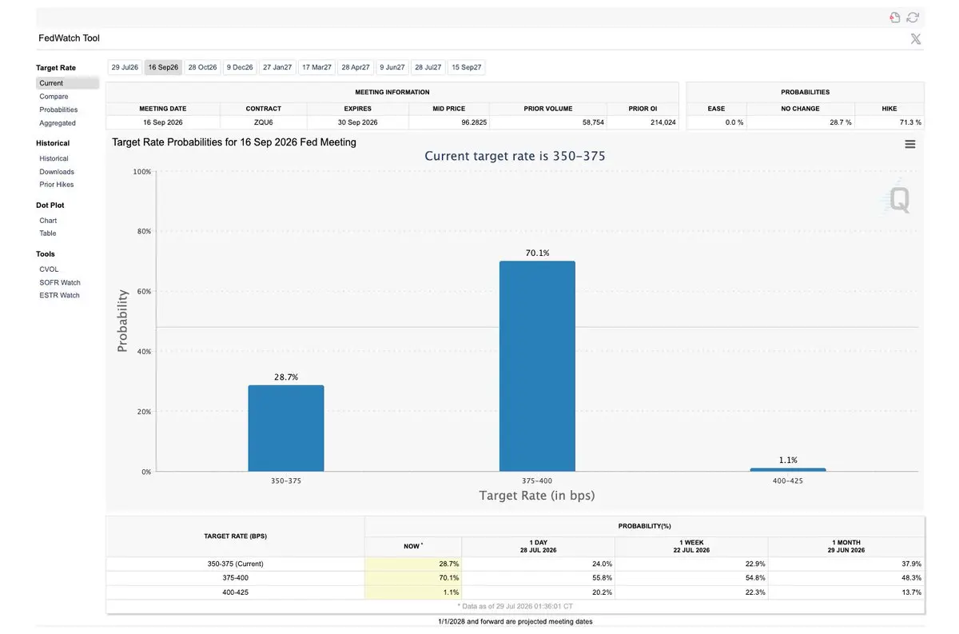Viewport: 959px width, 634px height.
Task: Open the Dot Plot Chart link
Action: tap(48, 221)
